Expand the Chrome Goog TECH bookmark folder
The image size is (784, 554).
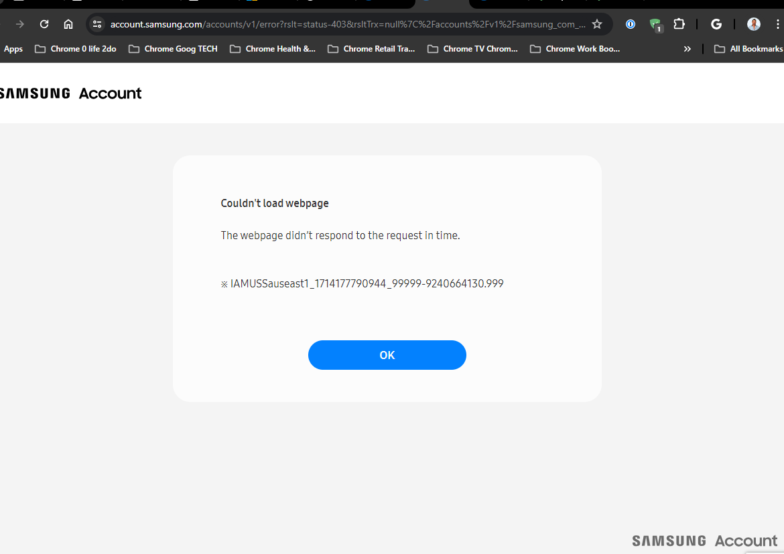173,49
